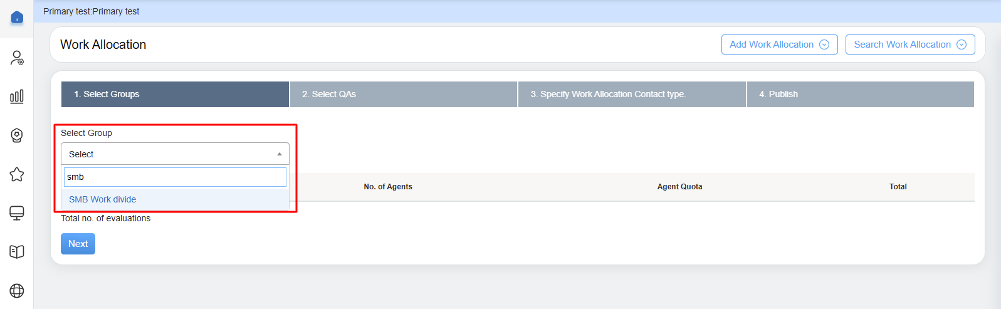
Task: Open the 4. Publish step
Action: [860, 94]
